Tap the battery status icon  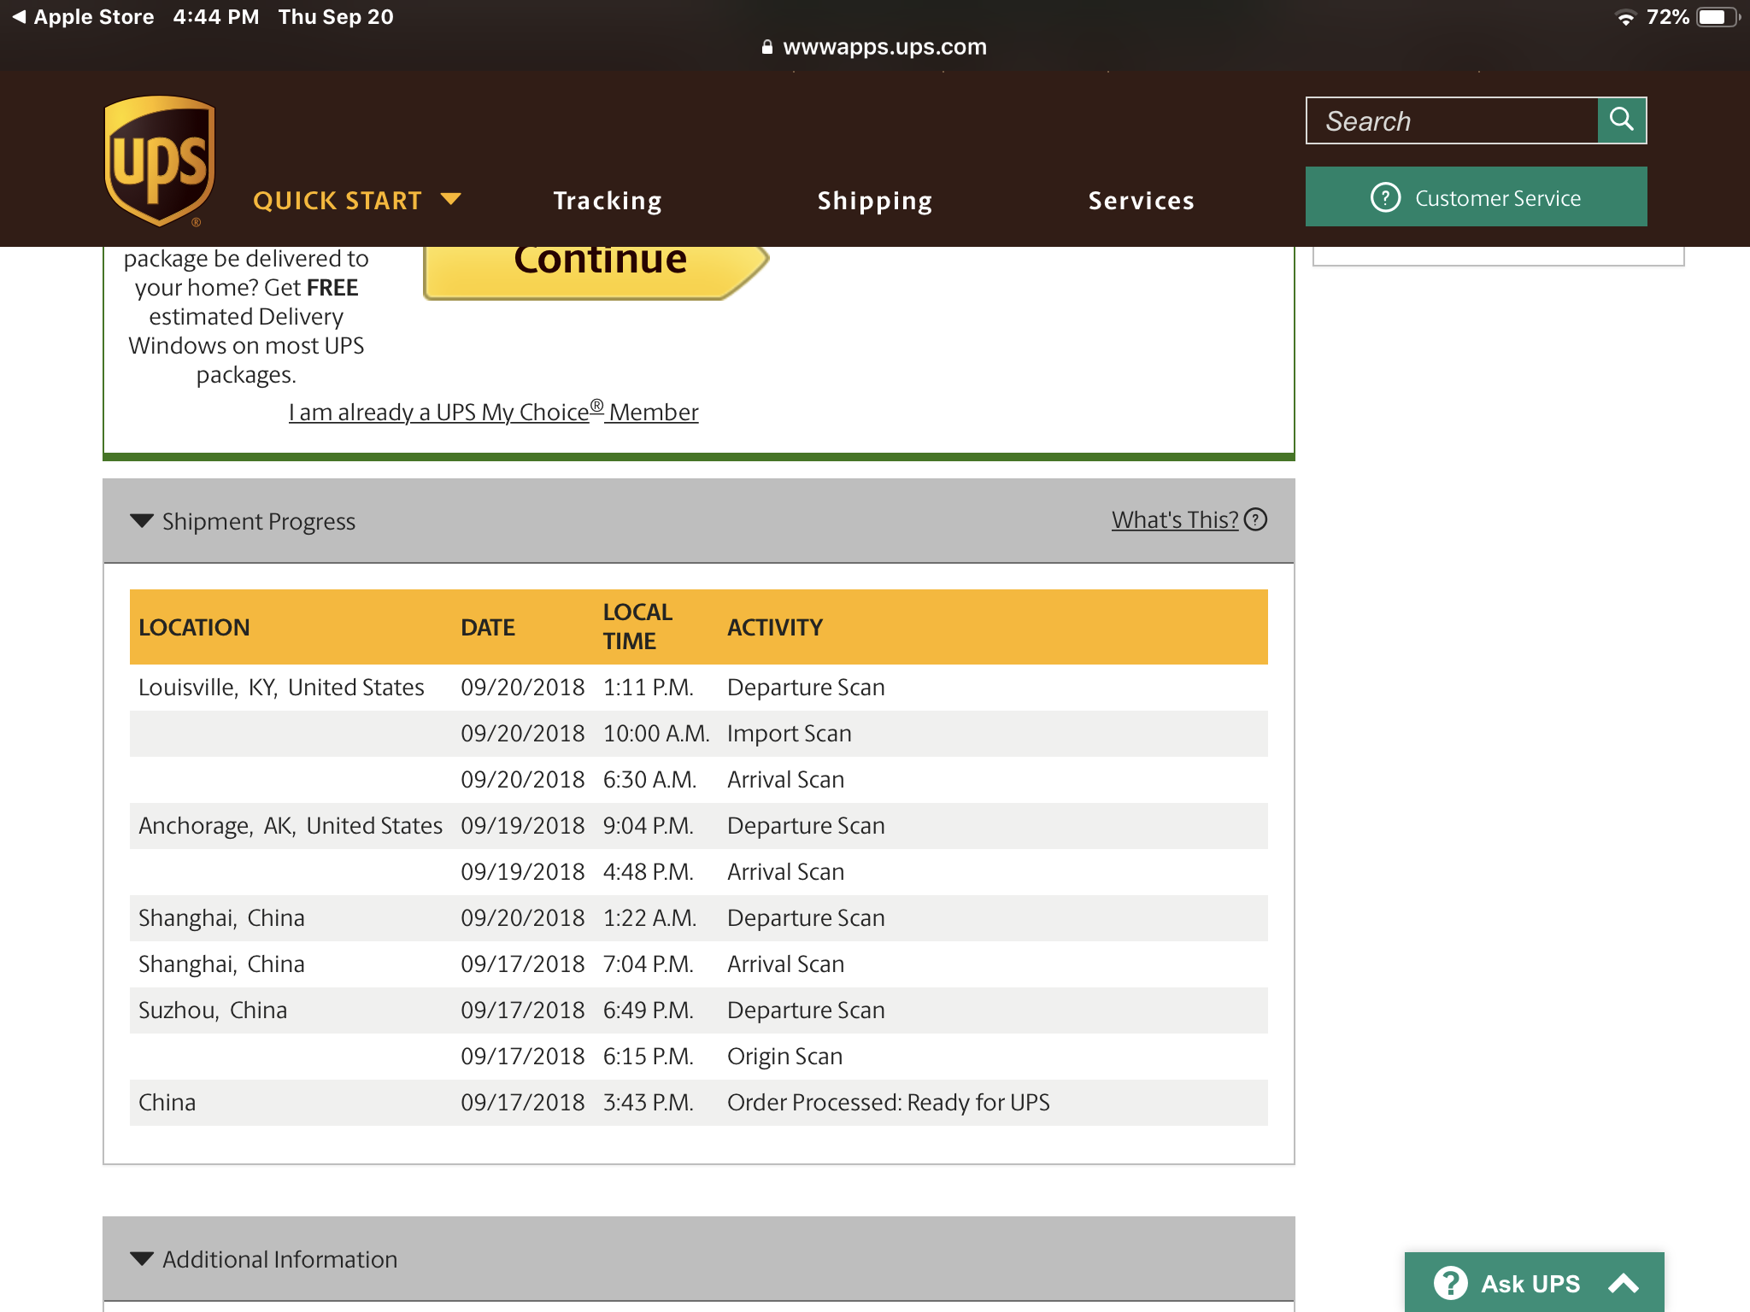[x=1718, y=17]
